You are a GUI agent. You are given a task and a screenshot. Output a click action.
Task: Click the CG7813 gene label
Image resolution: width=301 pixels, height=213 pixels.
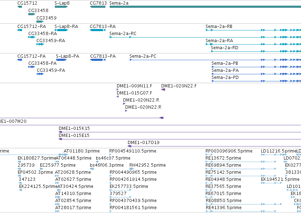tap(98, 3)
